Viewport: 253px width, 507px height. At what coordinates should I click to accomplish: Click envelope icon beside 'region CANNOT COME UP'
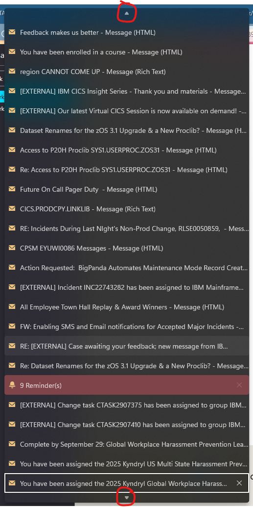12,71
